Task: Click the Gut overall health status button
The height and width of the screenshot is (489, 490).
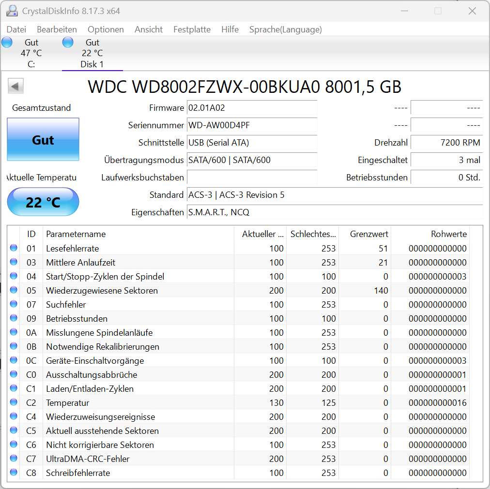Action: 43,140
